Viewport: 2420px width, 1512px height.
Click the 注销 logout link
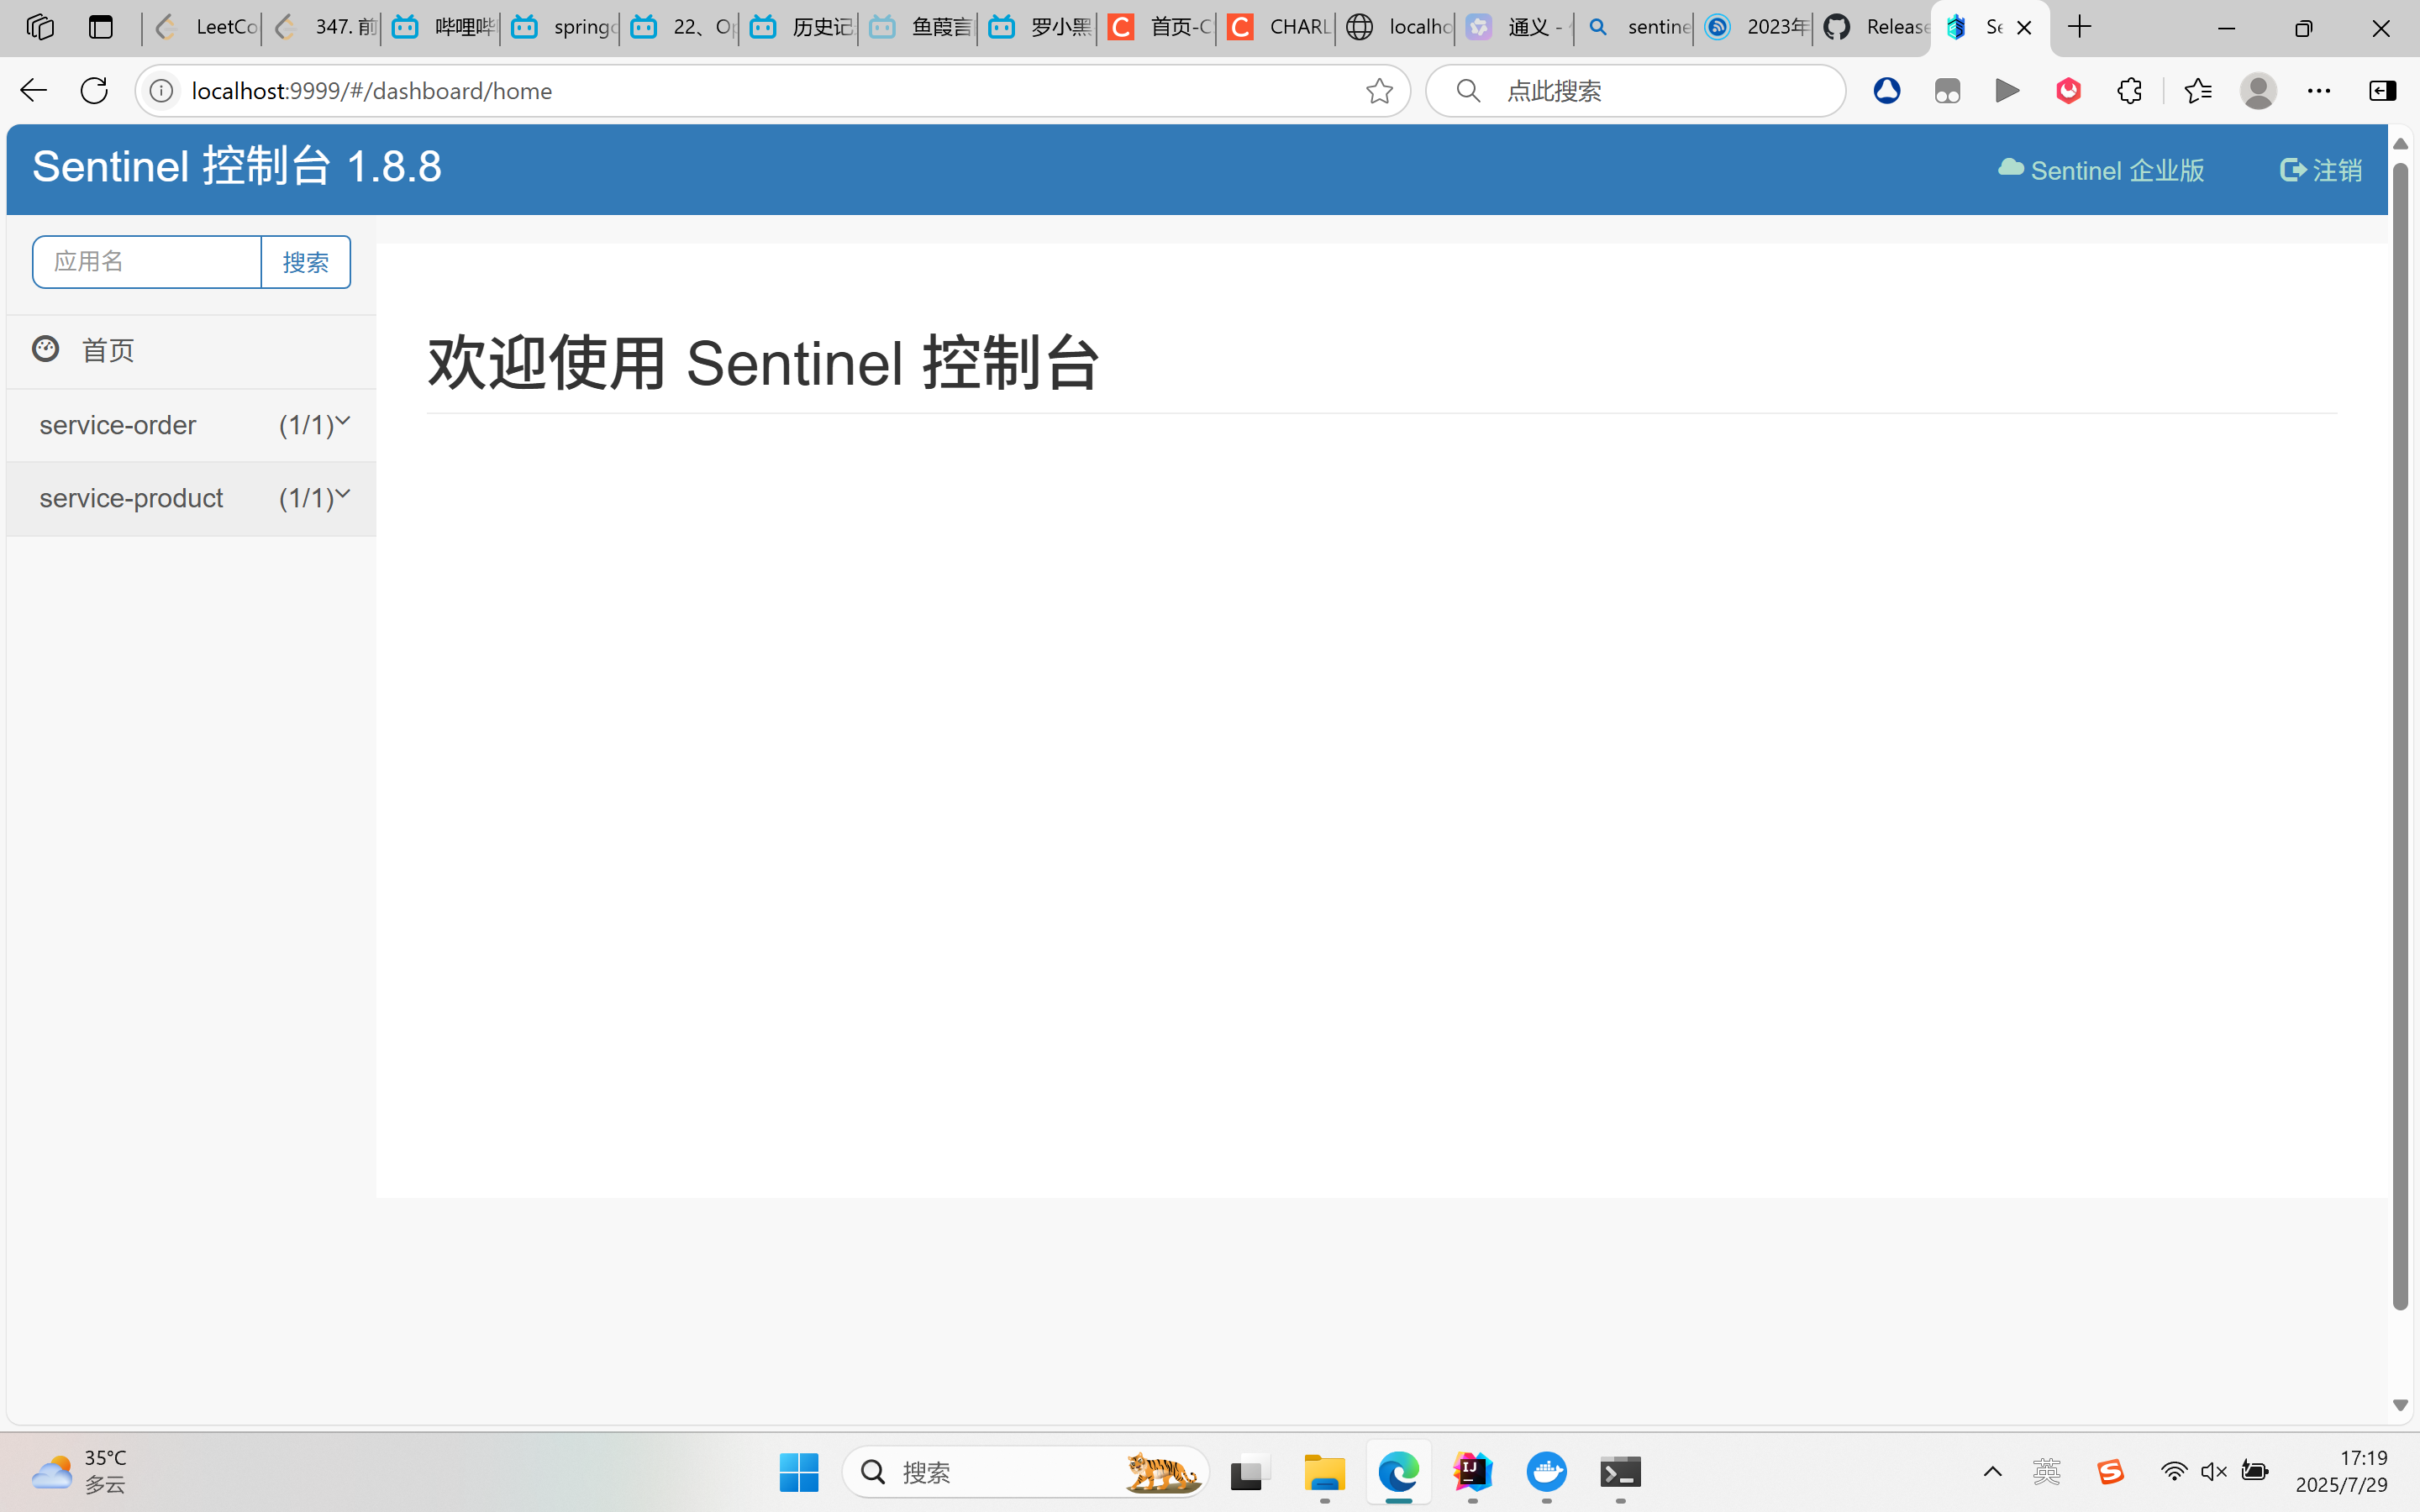[x=2321, y=170]
